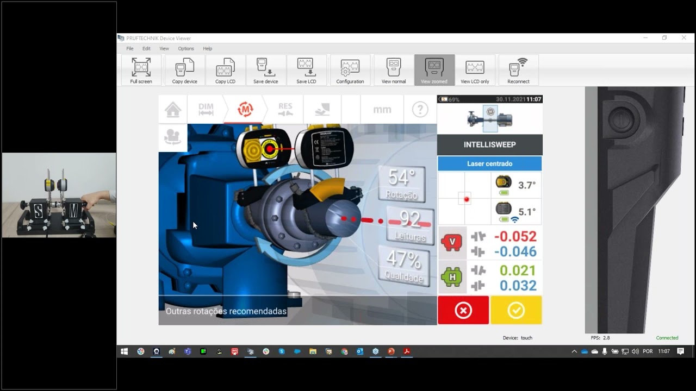Click the POR language indicator

point(648,351)
